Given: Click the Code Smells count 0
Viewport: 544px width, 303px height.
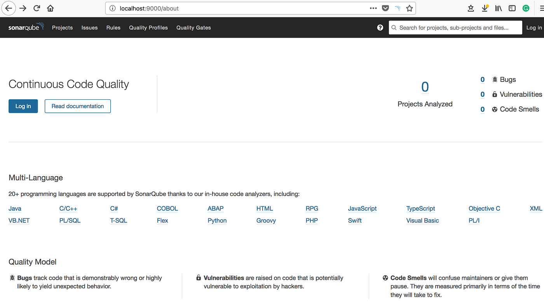Looking at the screenshot, I should click(483, 109).
